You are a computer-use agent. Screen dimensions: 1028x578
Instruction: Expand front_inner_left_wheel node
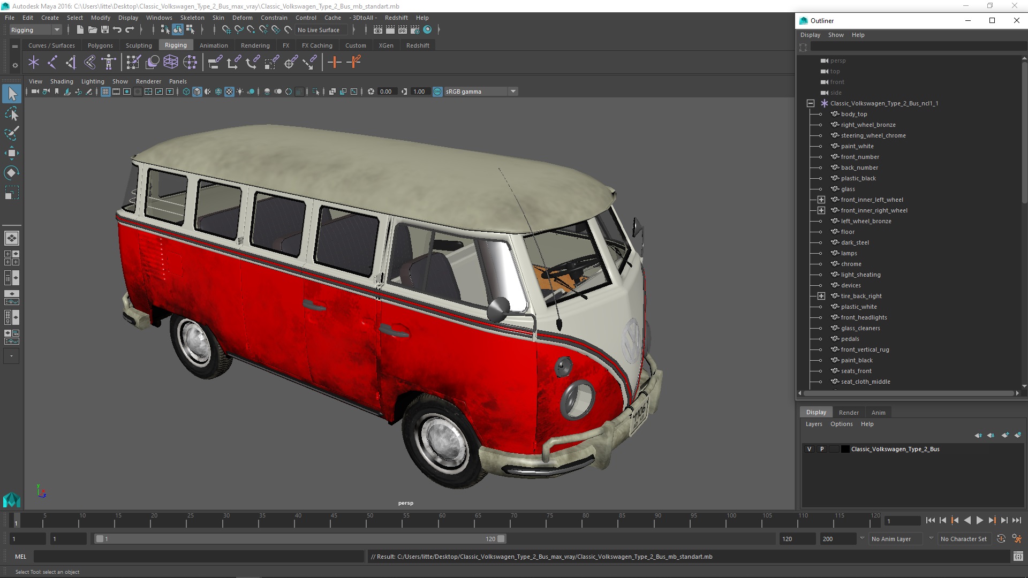tap(821, 200)
